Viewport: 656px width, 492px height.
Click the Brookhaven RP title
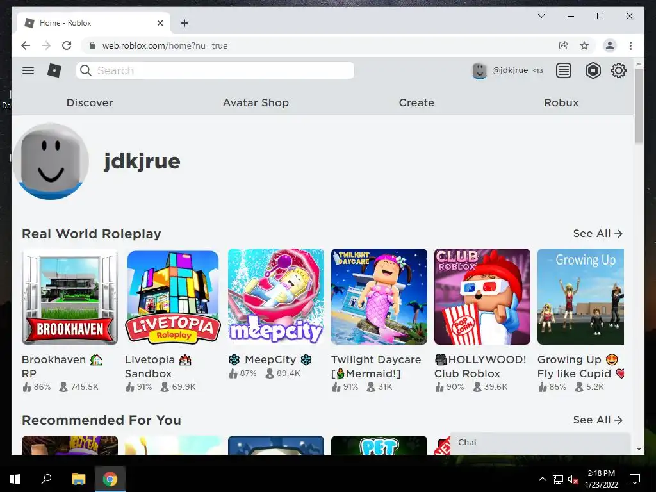(x=62, y=366)
